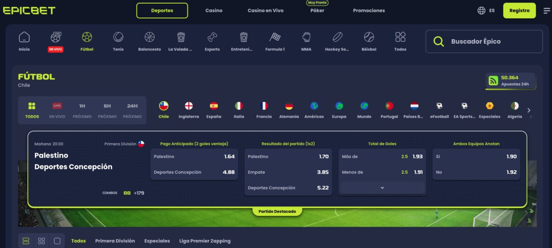Open the 50.364 Apuestas 24h feed
Screen dimensions: 552x248
coord(510,81)
